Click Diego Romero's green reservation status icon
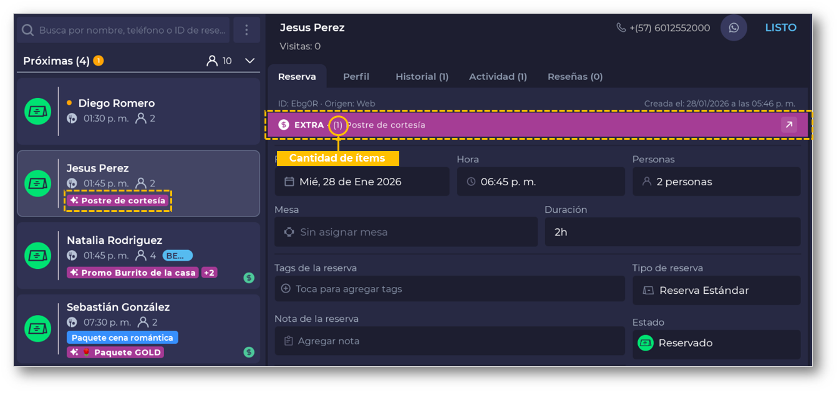839x393 pixels. 37,112
